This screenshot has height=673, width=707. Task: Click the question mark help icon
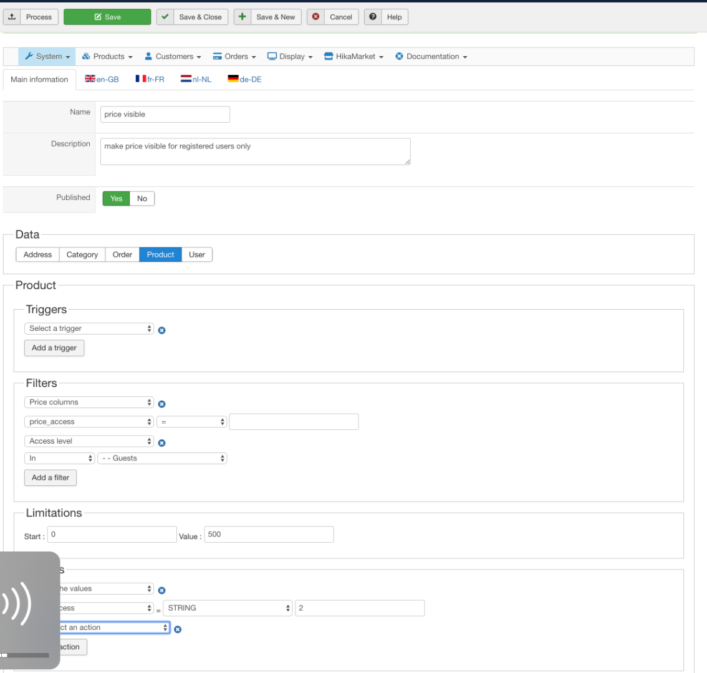(373, 17)
